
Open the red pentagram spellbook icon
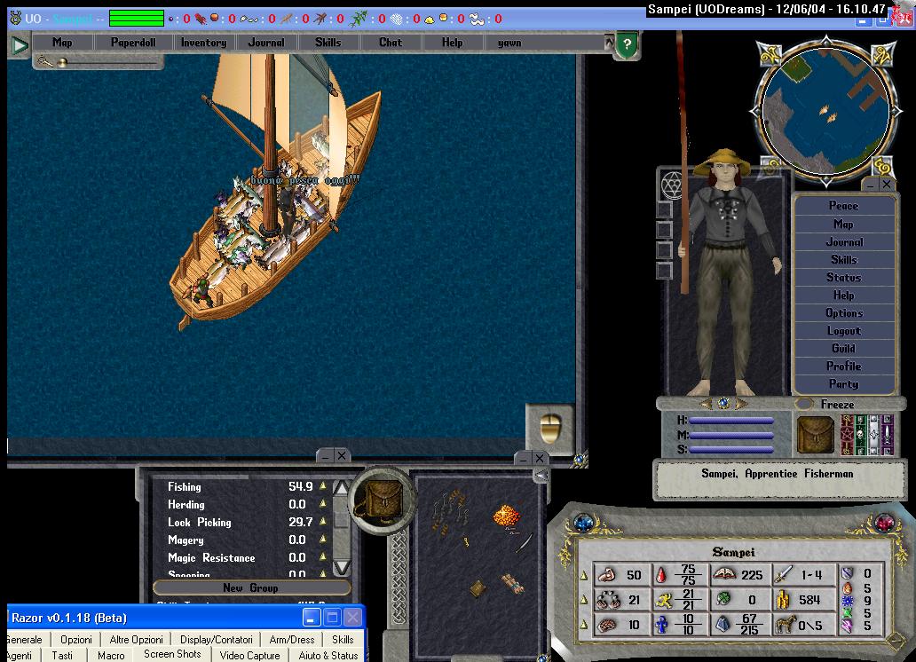point(847,434)
